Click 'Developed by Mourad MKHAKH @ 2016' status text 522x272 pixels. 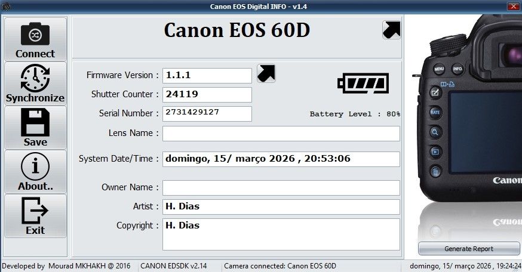pyautogui.click(x=66, y=266)
